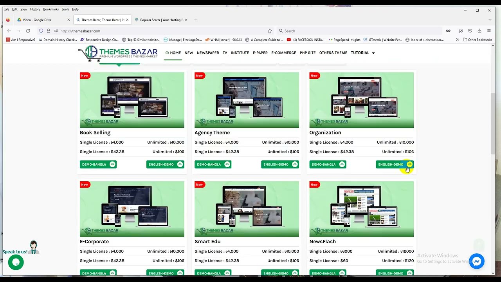
Task: Open A Complete Guide to bookmark
Action: point(264,40)
